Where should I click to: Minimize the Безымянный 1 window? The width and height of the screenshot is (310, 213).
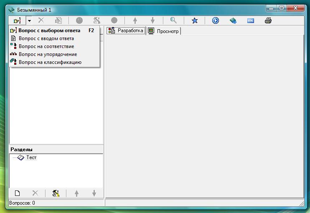point(271,8)
